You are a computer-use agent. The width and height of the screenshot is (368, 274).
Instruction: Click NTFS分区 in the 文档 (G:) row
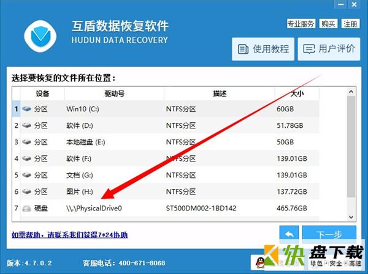pyautogui.click(x=181, y=176)
